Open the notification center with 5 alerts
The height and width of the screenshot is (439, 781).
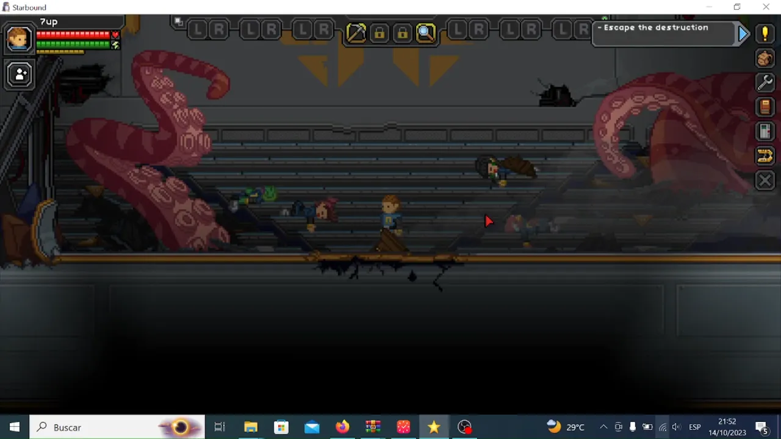(x=761, y=427)
